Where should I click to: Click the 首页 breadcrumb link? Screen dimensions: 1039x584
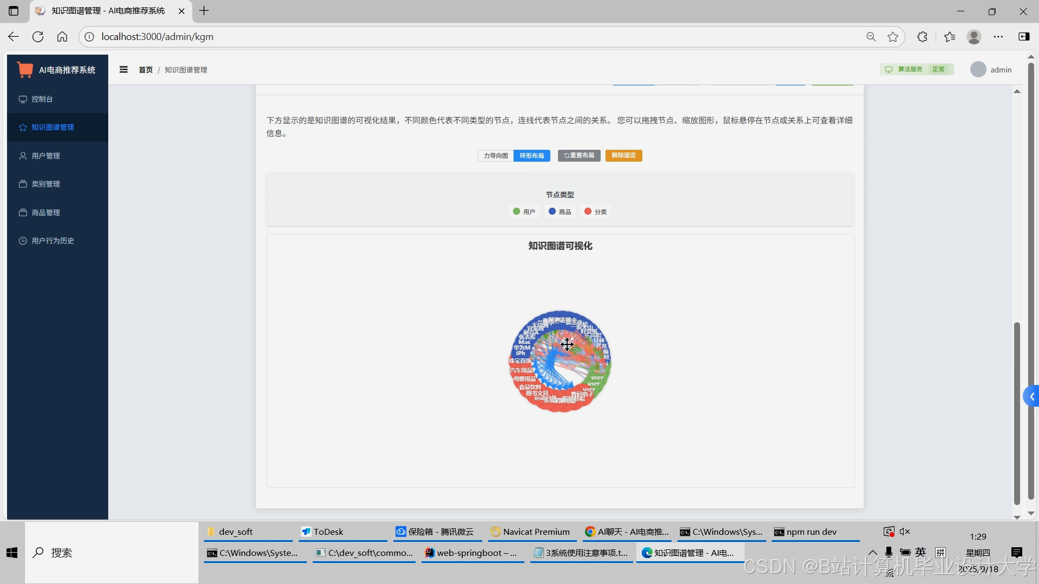click(146, 70)
